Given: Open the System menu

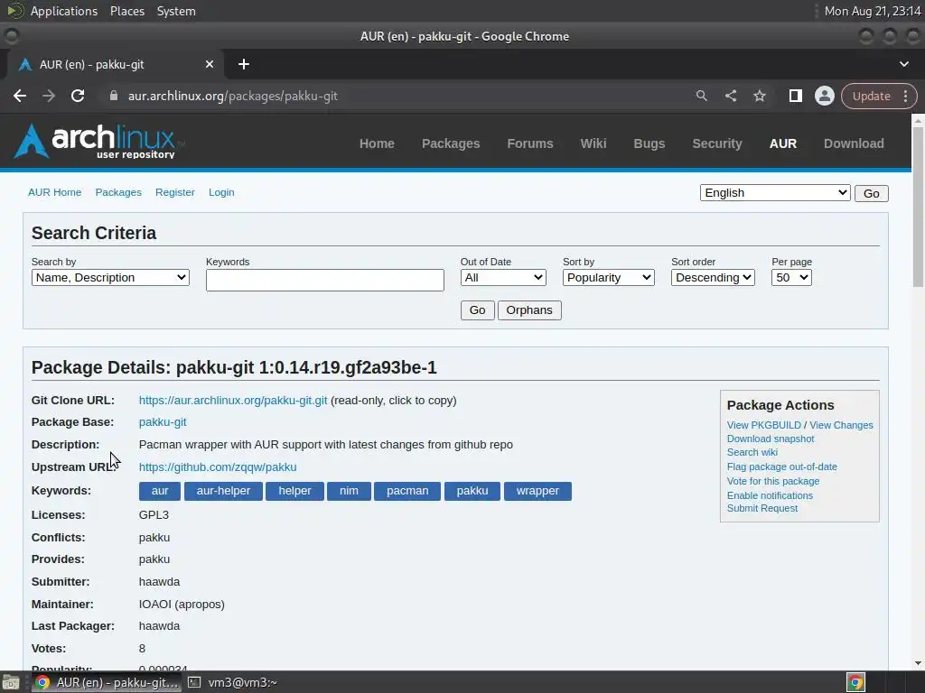Looking at the screenshot, I should tap(176, 11).
